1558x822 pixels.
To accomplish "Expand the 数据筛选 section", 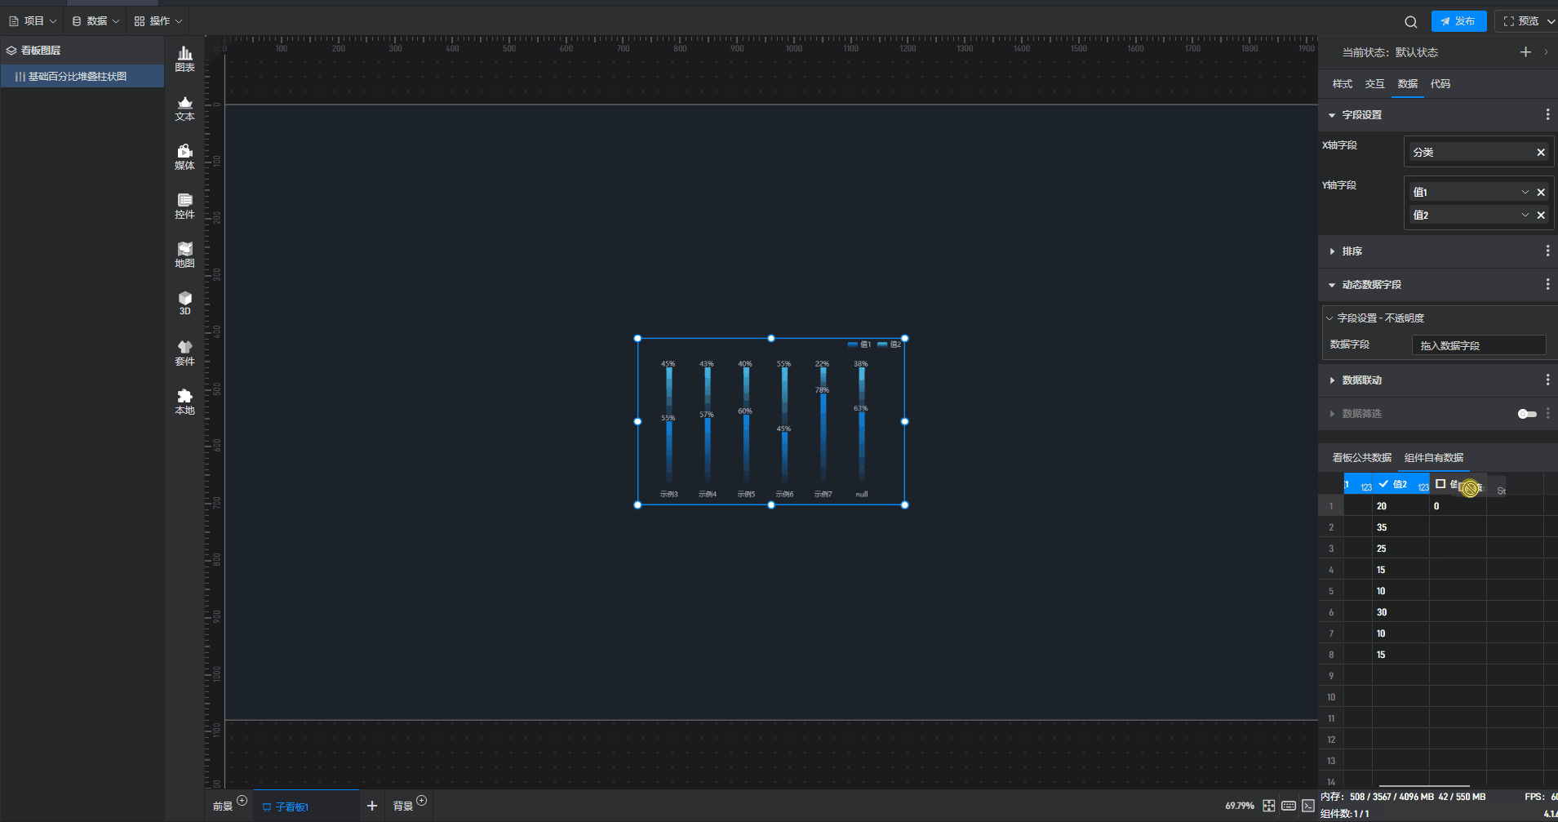I will pyautogui.click(x=1332, y=414).
